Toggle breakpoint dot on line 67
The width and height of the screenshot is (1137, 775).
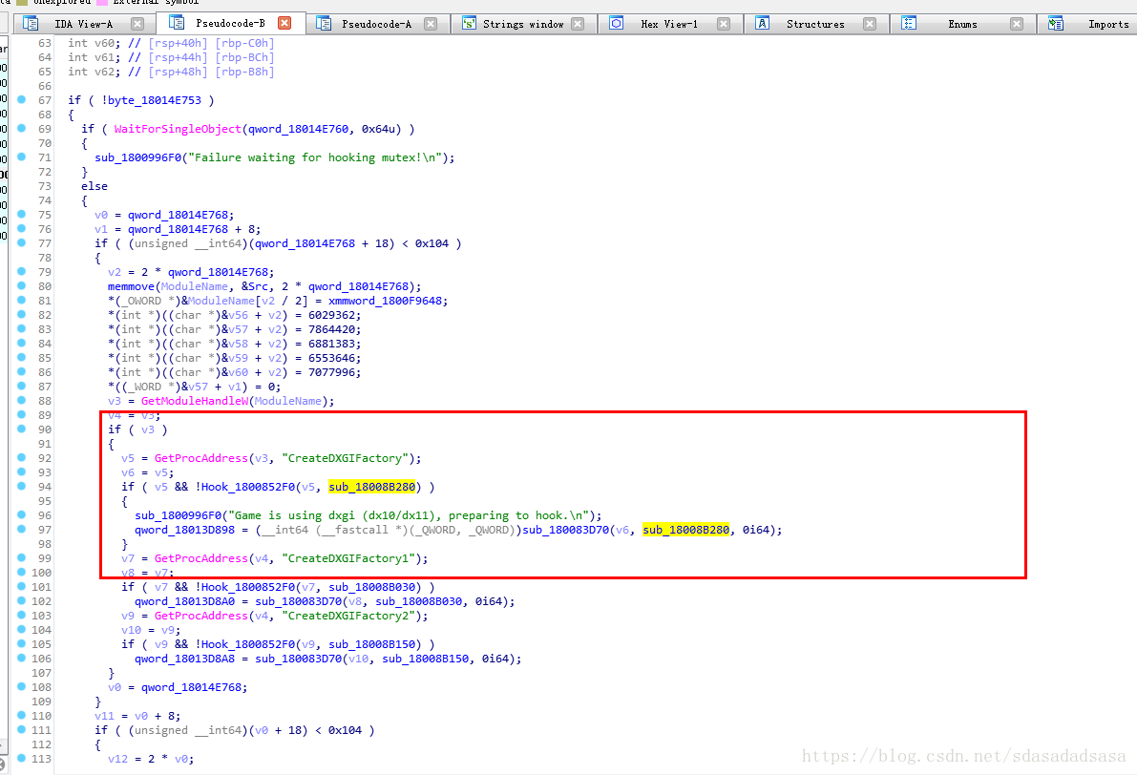22,99
